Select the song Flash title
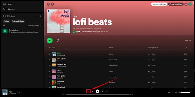Image resolution: width=195 pixels, height=97 pixels. [59, 70]
